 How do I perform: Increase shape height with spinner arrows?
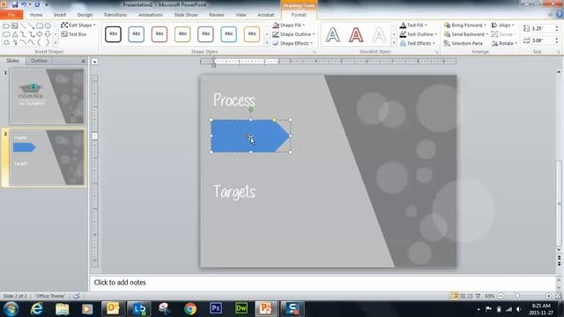click(x=557, y=26)
